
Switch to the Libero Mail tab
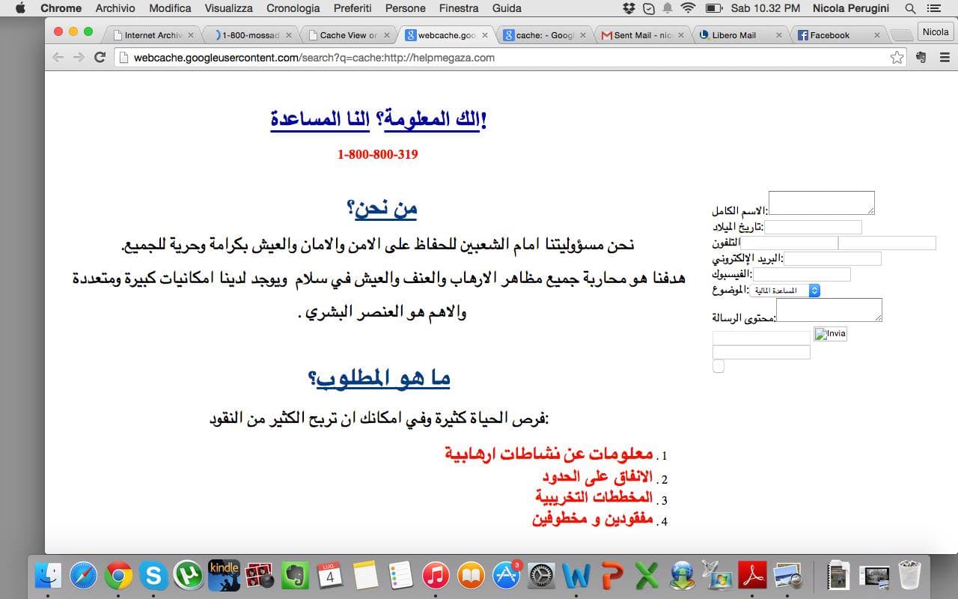[x=739, y=35]
